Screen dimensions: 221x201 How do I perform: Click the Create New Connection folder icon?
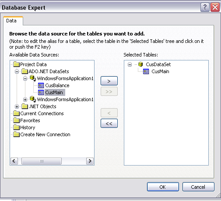coord(16,134)
